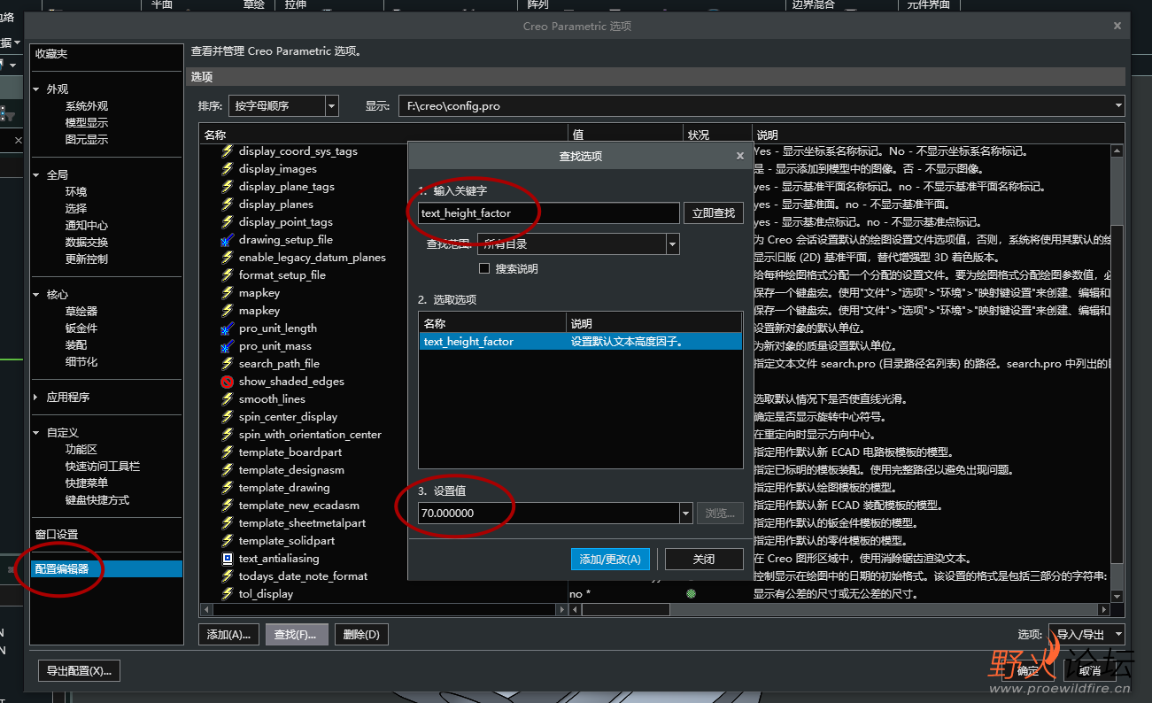Toggle the 搜索说明 checkbox
This screenshot has width=1152, height=703.
[484, 268]
